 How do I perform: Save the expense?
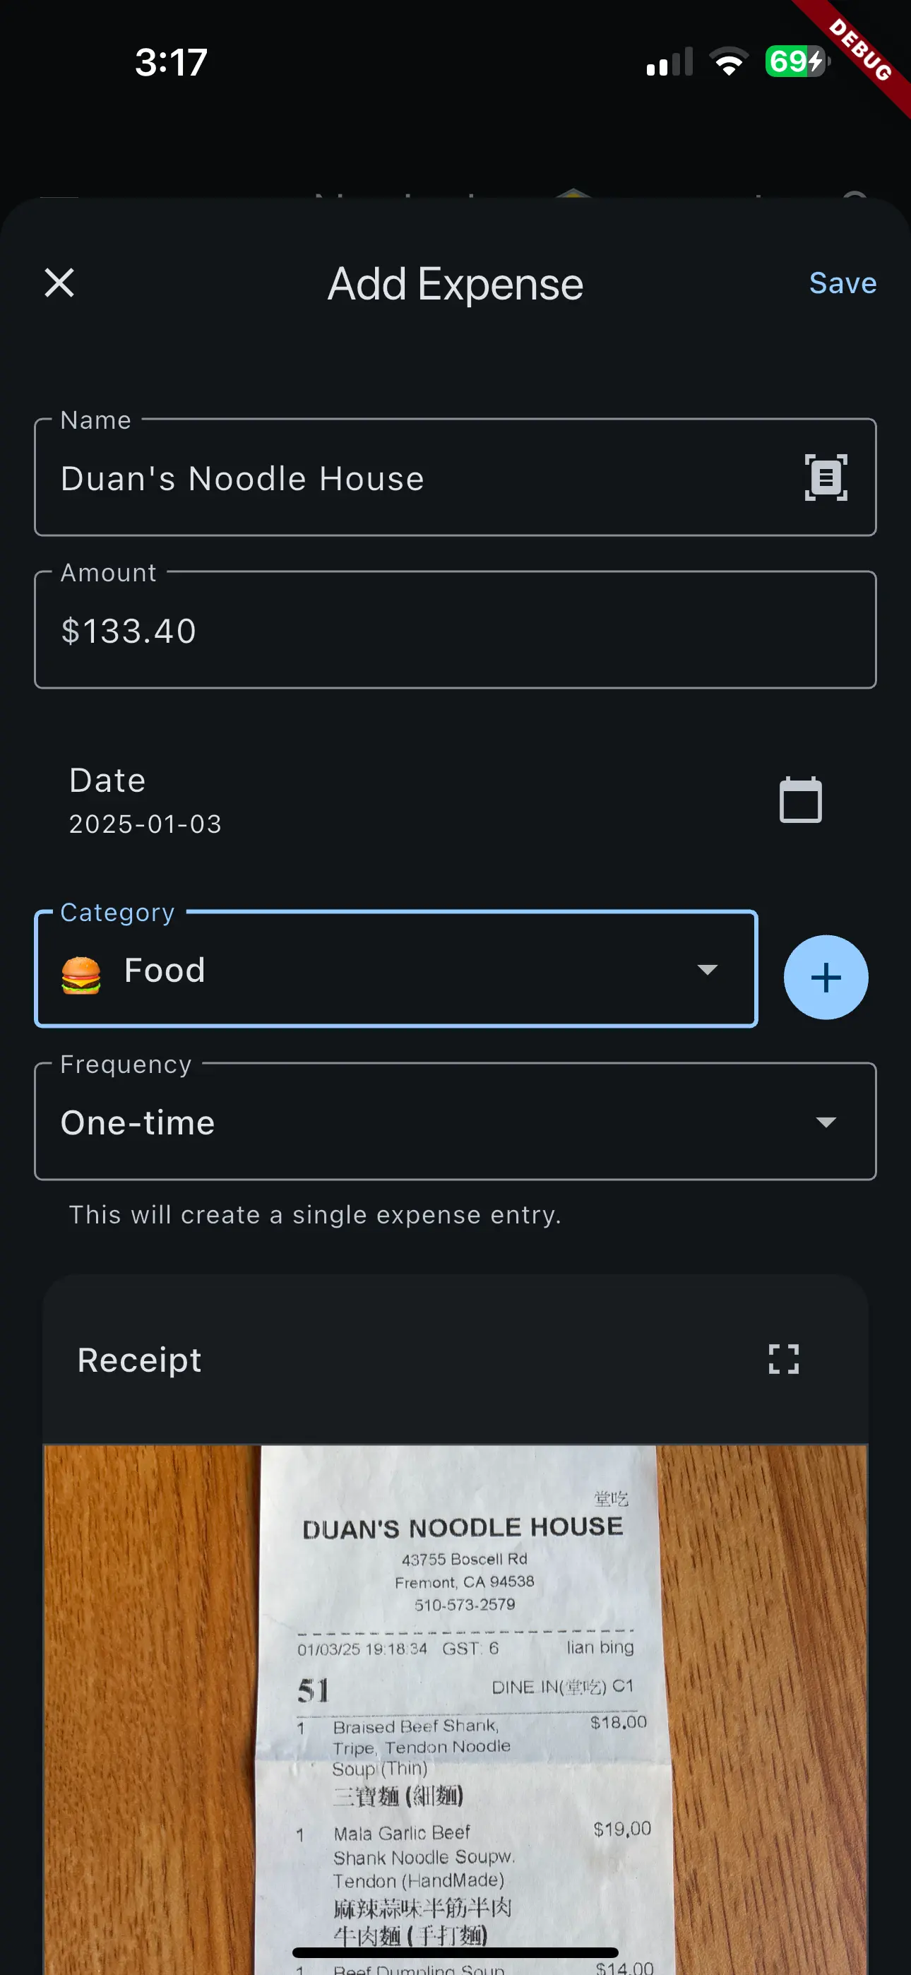[x=842, y=284]
